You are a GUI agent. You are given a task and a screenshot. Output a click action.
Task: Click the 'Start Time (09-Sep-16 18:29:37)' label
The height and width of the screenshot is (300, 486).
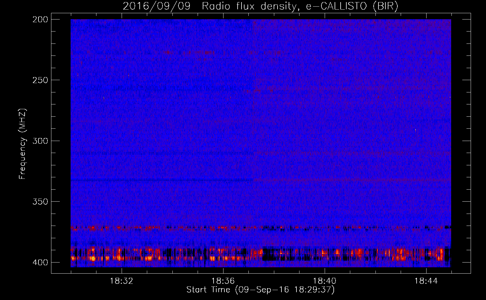(260, 290)
